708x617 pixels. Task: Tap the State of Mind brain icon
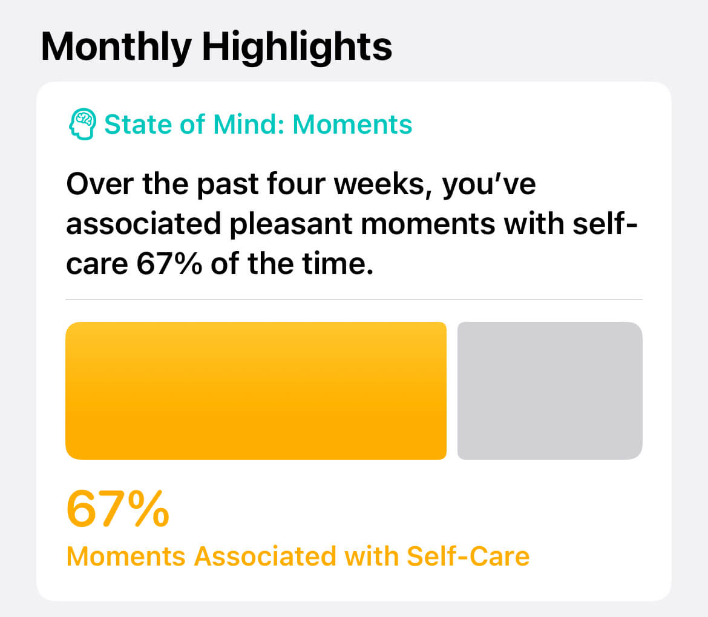[82, 124]
